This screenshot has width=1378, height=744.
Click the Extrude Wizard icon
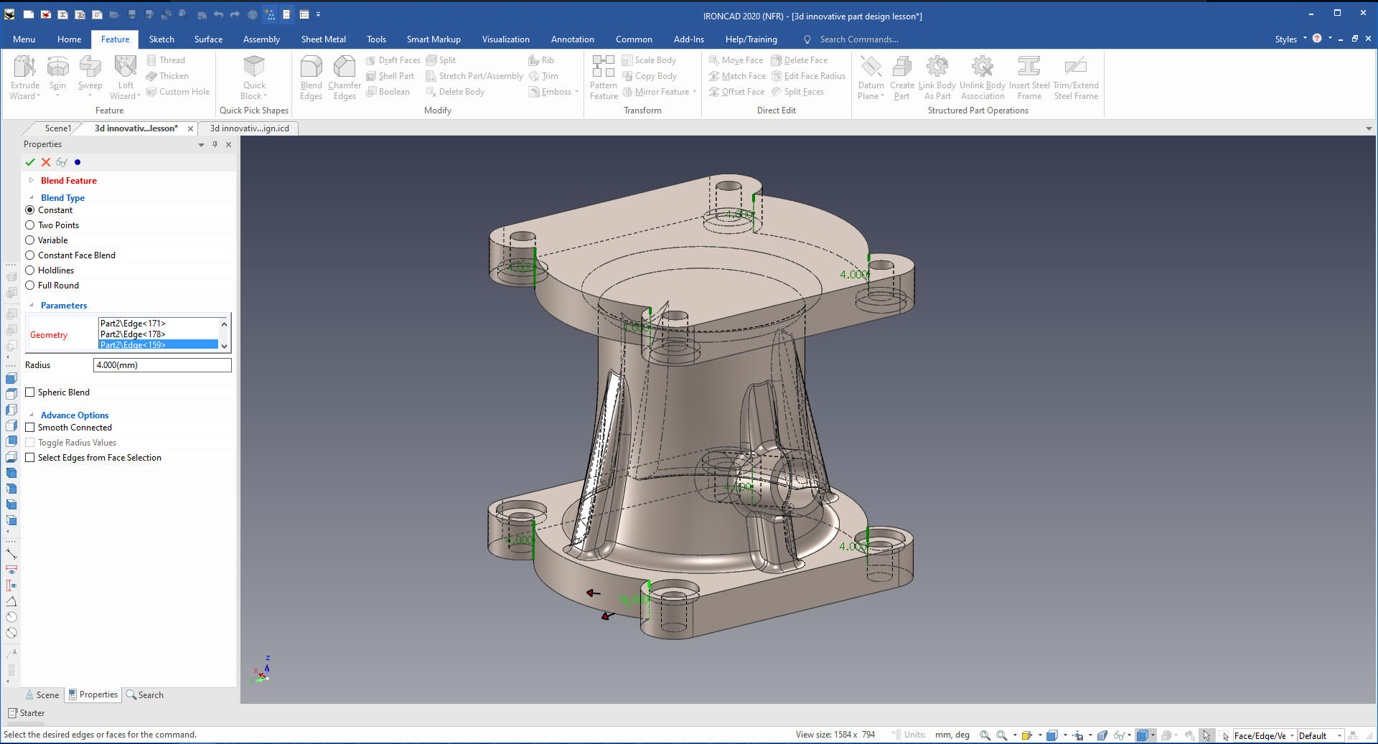point(25,67)
